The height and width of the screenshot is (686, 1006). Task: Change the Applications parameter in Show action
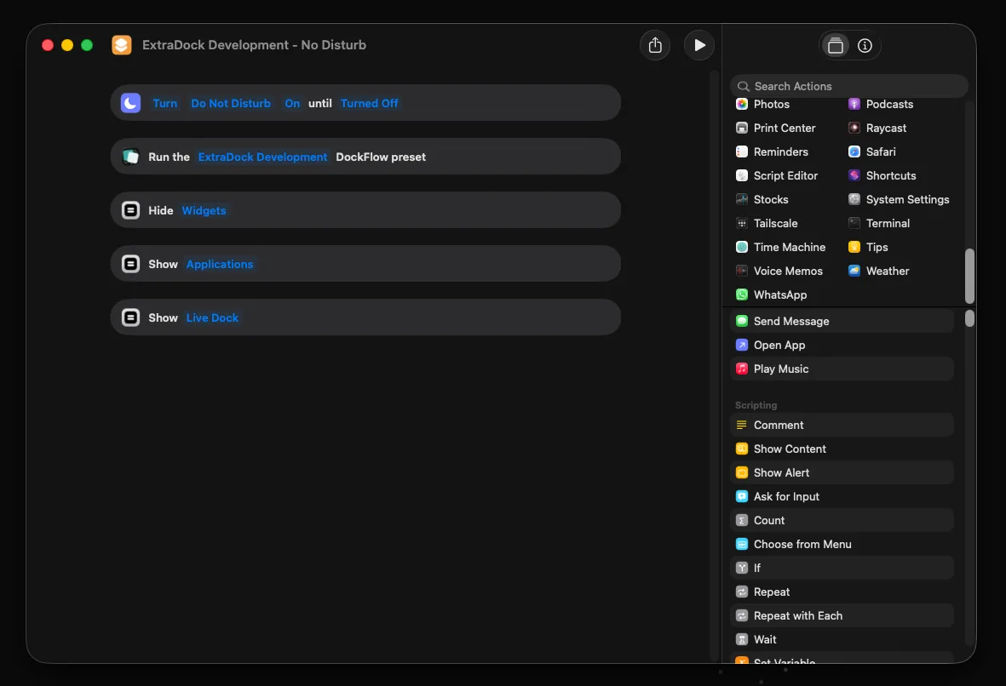point(220,264)
